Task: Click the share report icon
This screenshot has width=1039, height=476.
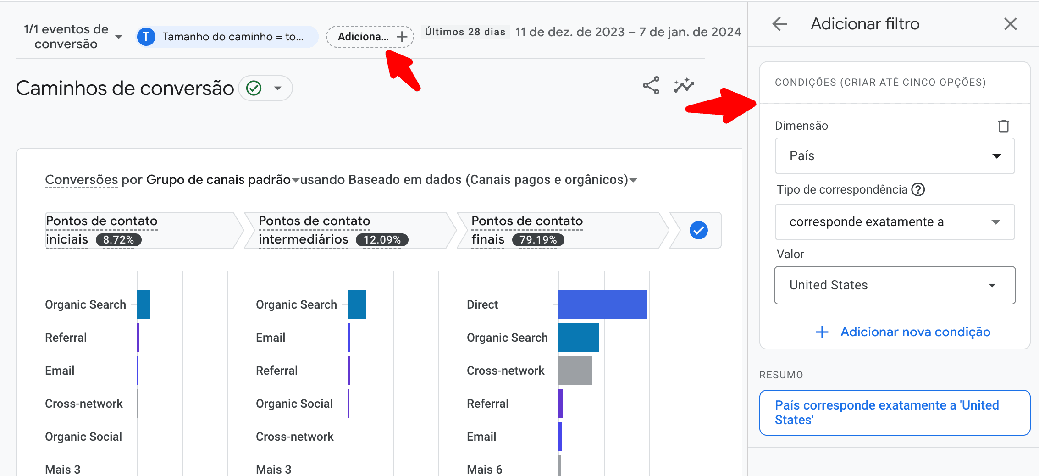Action: [651, 85]
